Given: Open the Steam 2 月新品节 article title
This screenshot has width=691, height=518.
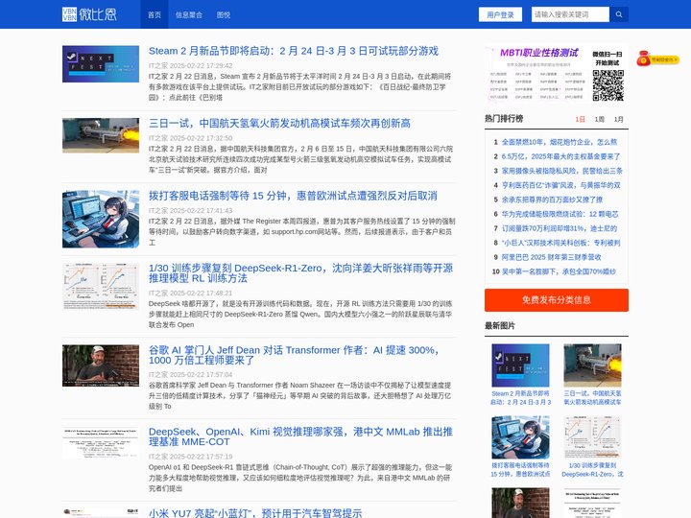Looking at the screenshot, I should point(294,51).
